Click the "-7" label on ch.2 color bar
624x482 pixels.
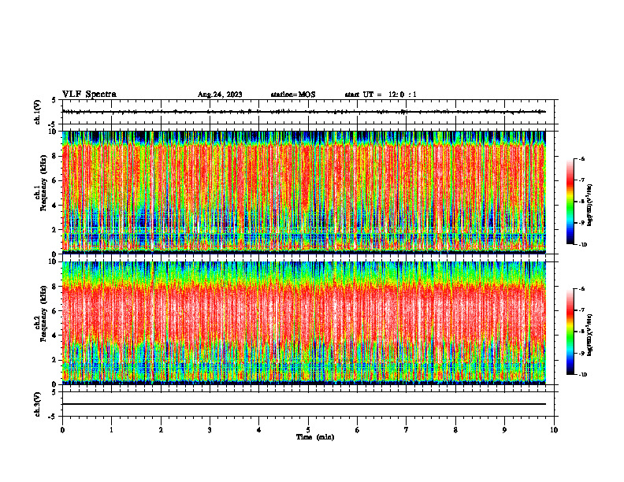(581, 310)
